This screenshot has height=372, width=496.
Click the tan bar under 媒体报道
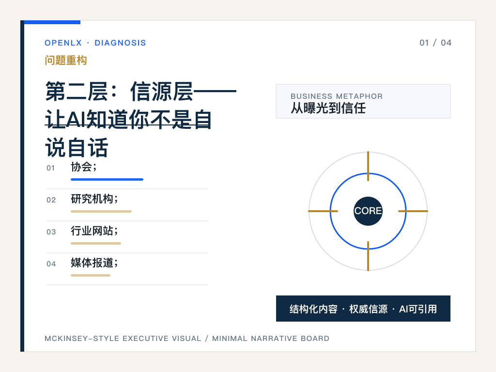pyautogui.click(x=91, y=275)
